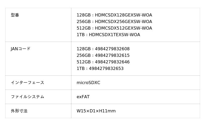The width and height of the screenshot is (210, 126).
Task: Click the 型番 row header
Action: (15, 15)
